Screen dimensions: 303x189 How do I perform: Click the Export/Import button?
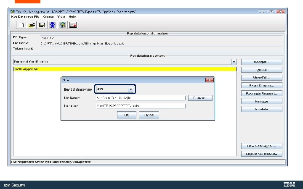pos(261,85)
